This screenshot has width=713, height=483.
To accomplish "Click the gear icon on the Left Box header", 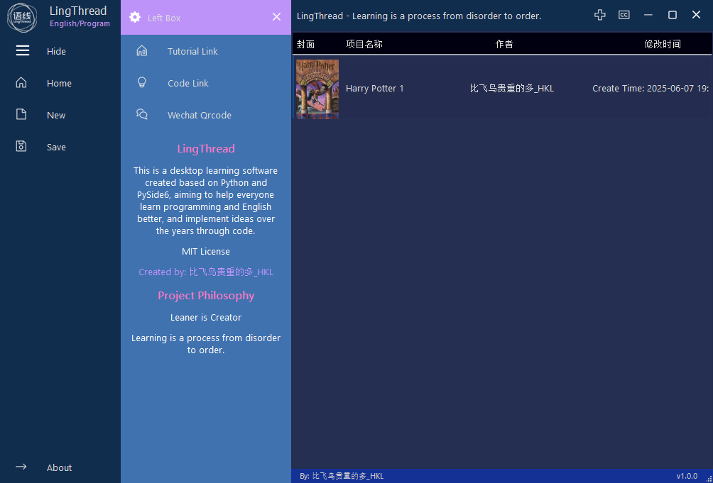I will coord(134,17).
